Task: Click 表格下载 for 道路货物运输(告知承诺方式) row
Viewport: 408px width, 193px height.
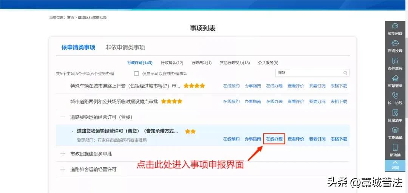Action: coord(339,139)
